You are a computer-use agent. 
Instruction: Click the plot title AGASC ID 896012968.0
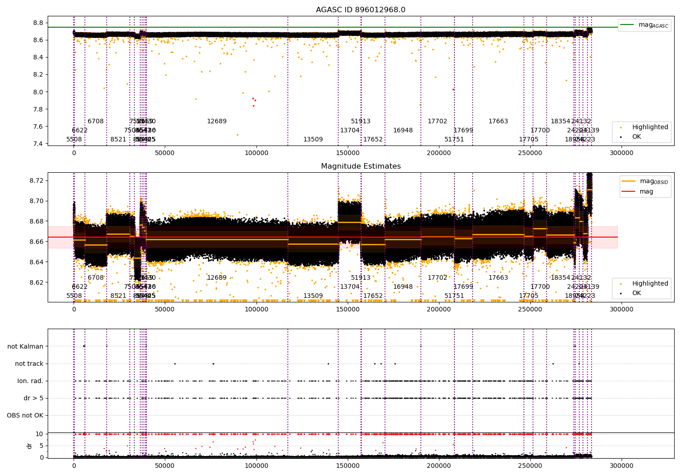tap(360, 10)
